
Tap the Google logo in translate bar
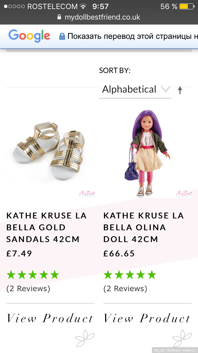coord(29,36)
